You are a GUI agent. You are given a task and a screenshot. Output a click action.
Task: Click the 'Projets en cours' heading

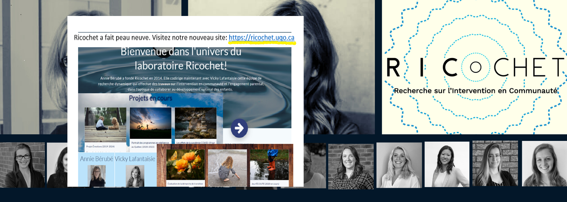[150, 98]
